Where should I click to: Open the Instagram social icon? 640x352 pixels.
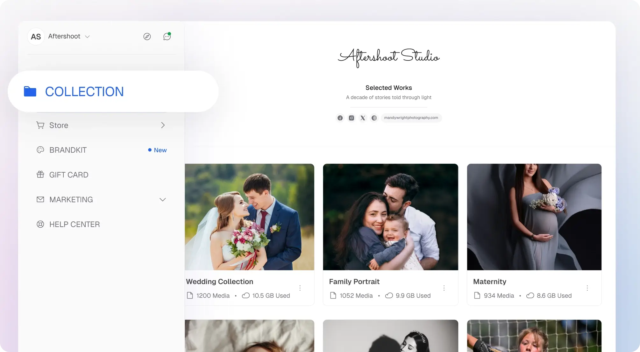(x=352, y=118)
